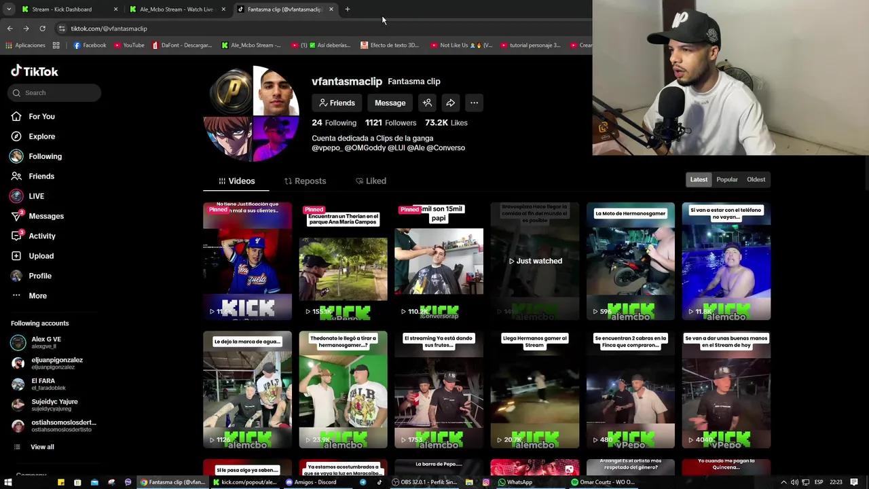Open the Upload page
Image resolution: width=869 pixels, height=489 pixels.
(41, 256)
